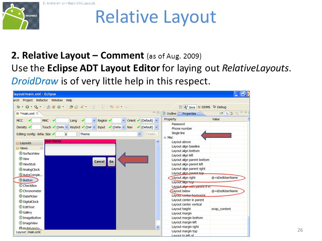Select the Button widget in palette
The width and height of the screenshot is (322, 241).
point(26,180)
